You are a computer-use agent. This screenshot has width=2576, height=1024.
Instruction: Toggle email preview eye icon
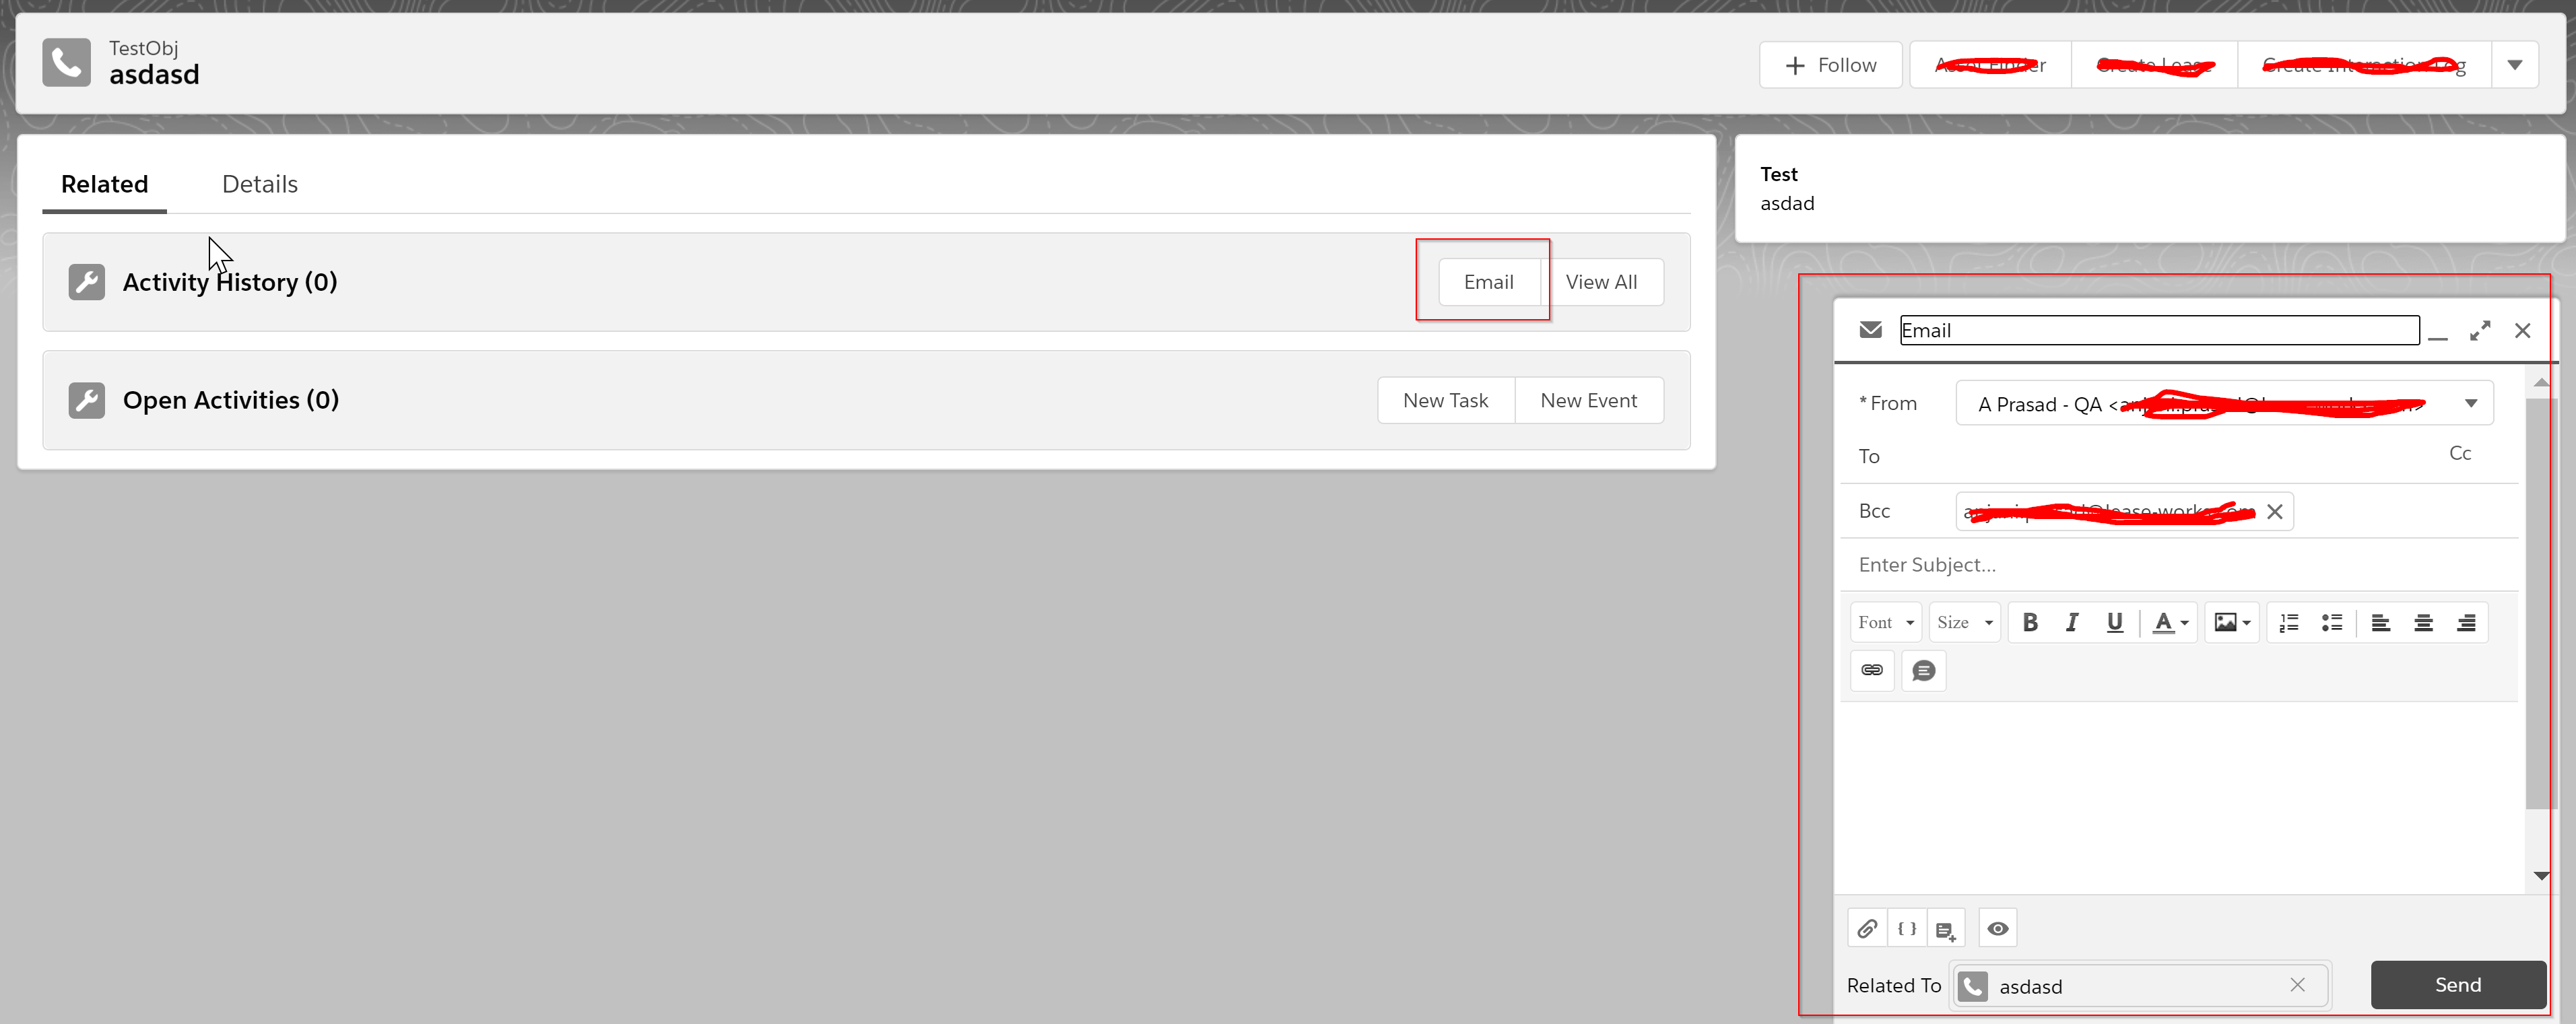click(1997, 929)
